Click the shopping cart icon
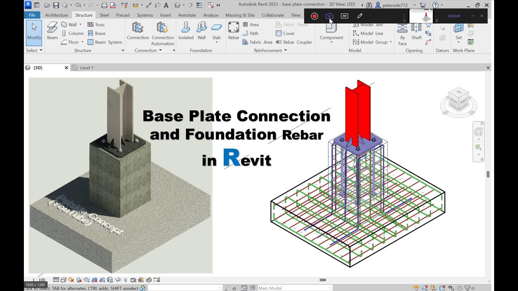This screenshot has width=518, height=291. (x=422, y=5)
